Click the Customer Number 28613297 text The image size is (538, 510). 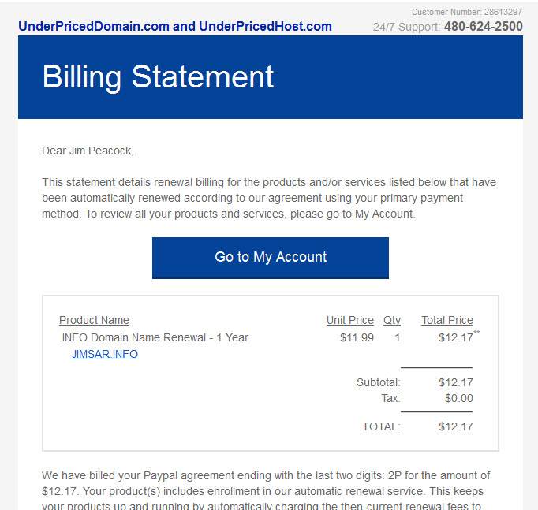467,12
